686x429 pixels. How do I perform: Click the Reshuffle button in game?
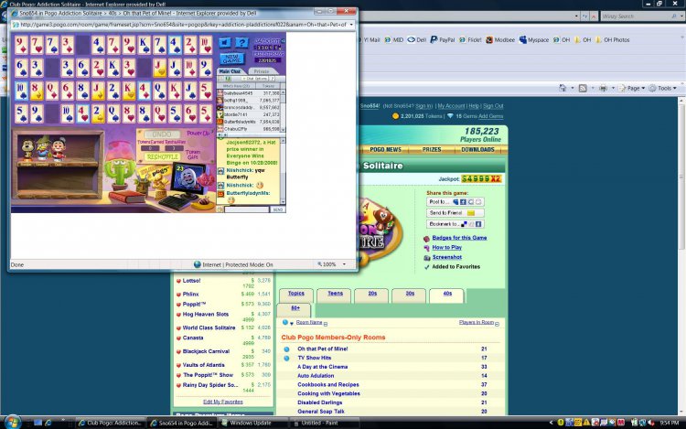point(162,156)
